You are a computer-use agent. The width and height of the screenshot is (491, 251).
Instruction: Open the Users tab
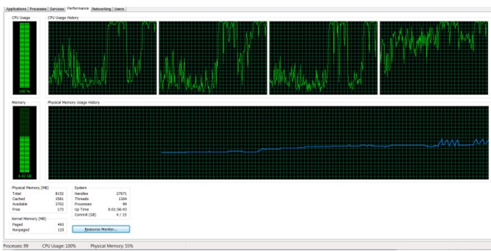click(119, 9)
